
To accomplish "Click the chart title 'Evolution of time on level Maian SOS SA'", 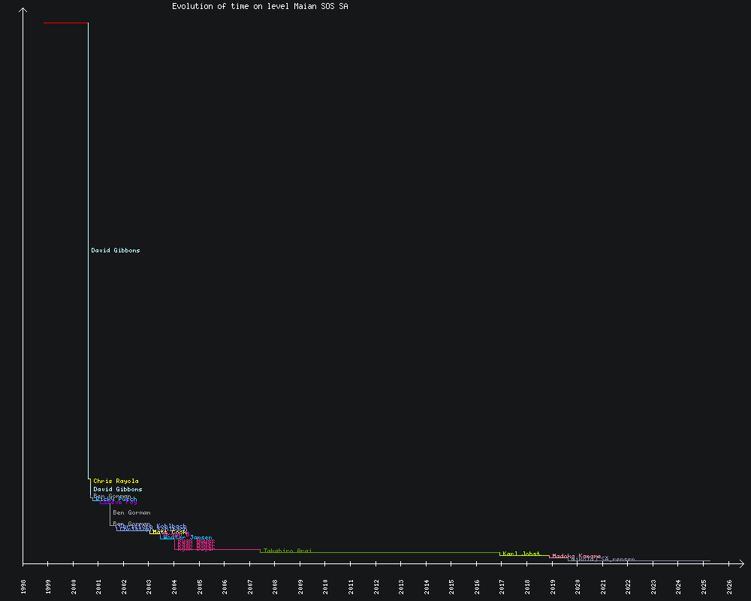I will click(260, 7).
